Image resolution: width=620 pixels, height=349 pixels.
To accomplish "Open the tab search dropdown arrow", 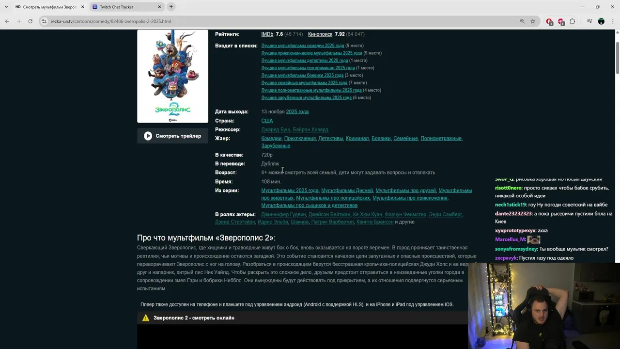I will [5, 7].
